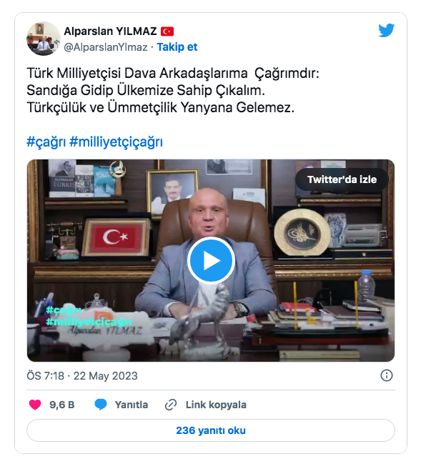Open Alparslan YILMAZ's profile avatar
Image resolution: width=421 pixels, height=464 pixels.
click(44, 39)
